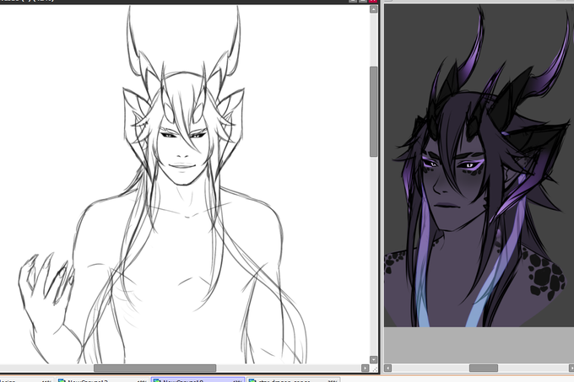This screenshot has width=574, height=382.
Task: Click the up arrow on the sketch canvas vertical scrollbar
Action: (x=373, y=9)
